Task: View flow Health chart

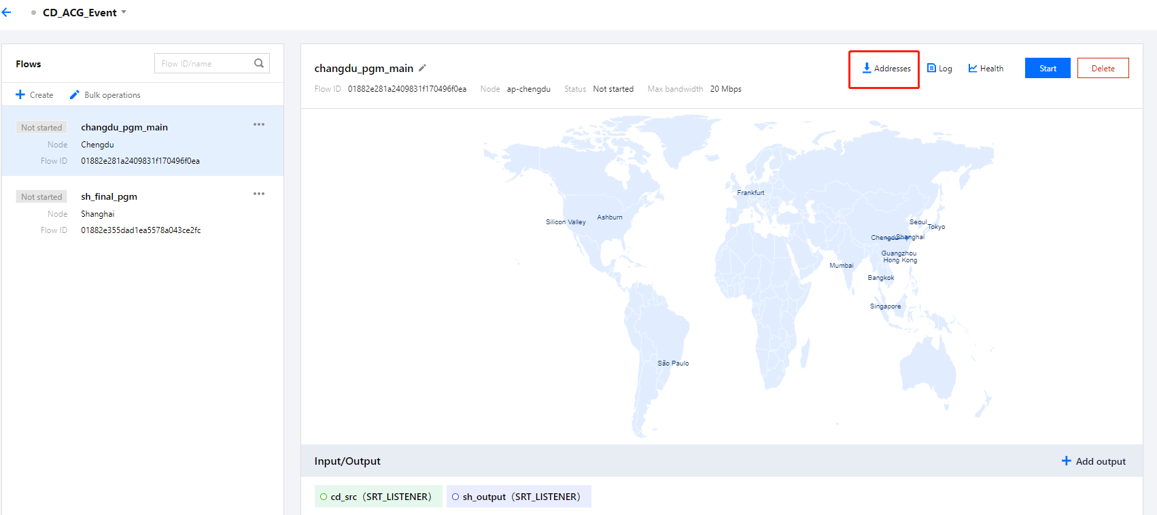Action: (986, 69)
